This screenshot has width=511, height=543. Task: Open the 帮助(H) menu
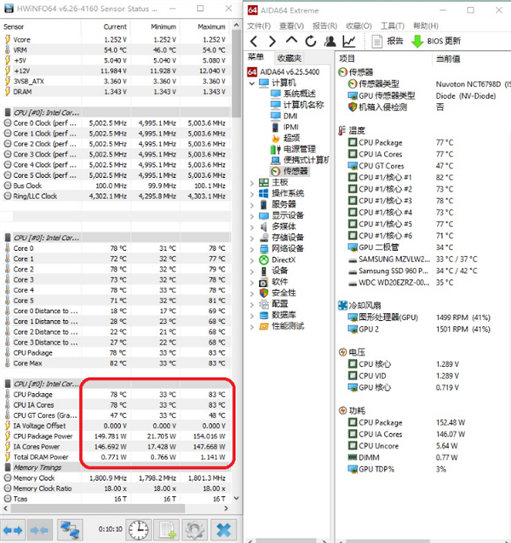pos(426,26)
